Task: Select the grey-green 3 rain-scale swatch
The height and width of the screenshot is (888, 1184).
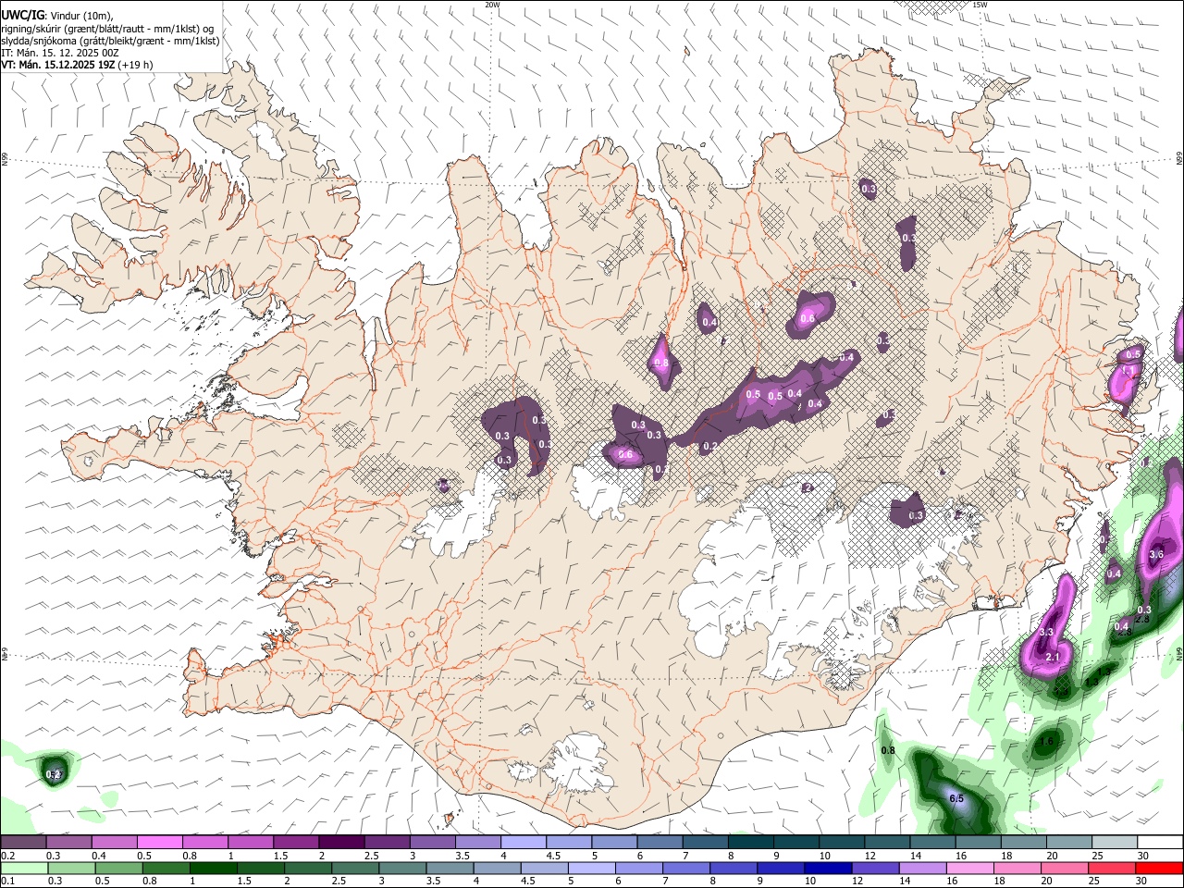Action: coord(402,868)
